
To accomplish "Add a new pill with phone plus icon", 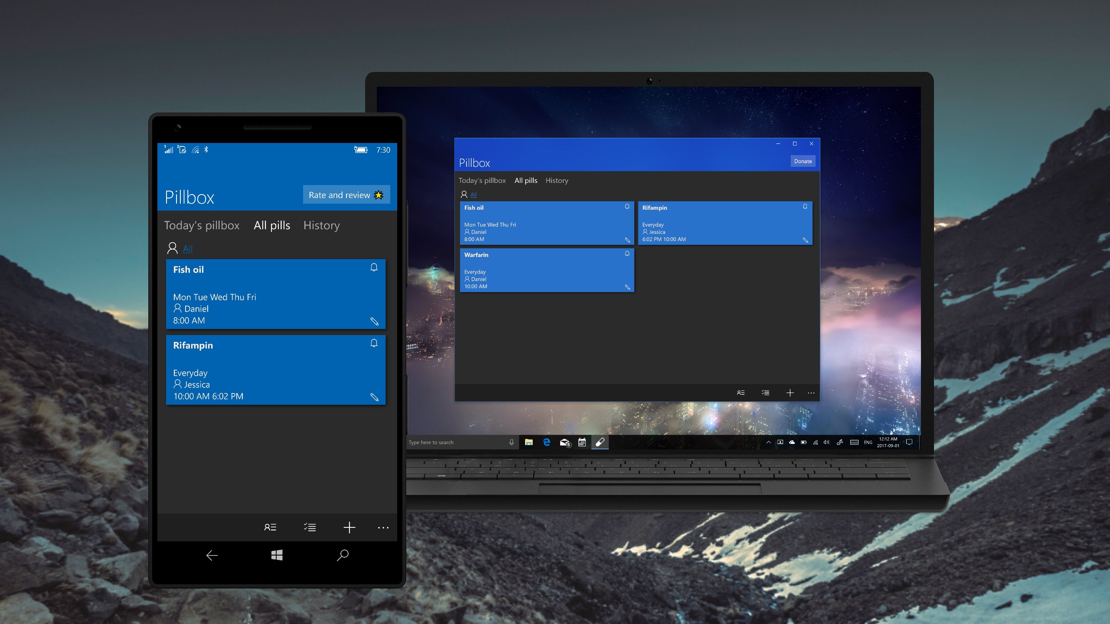I will coord(349,527).
